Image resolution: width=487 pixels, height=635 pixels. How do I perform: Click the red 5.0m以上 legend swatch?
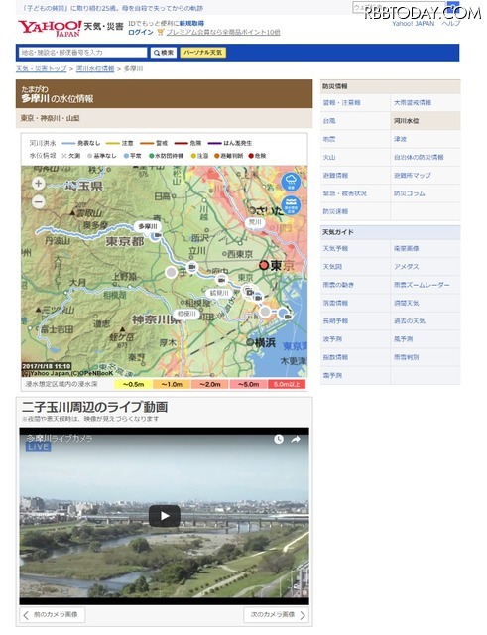287,384
